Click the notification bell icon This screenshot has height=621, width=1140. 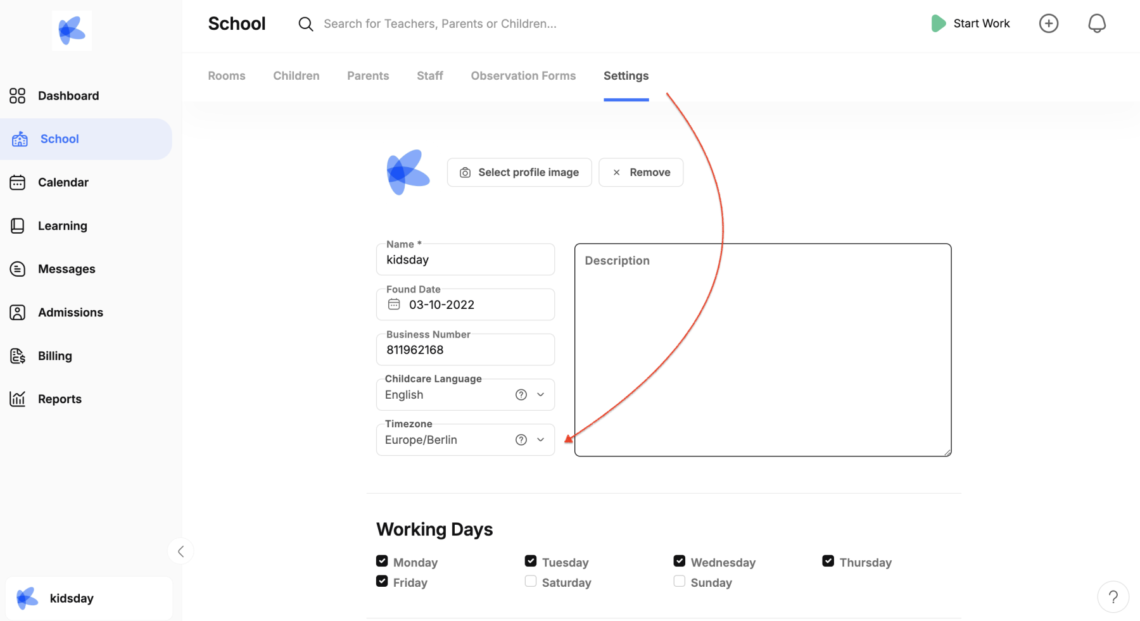pyautogui.click(x=1096, y=23)
